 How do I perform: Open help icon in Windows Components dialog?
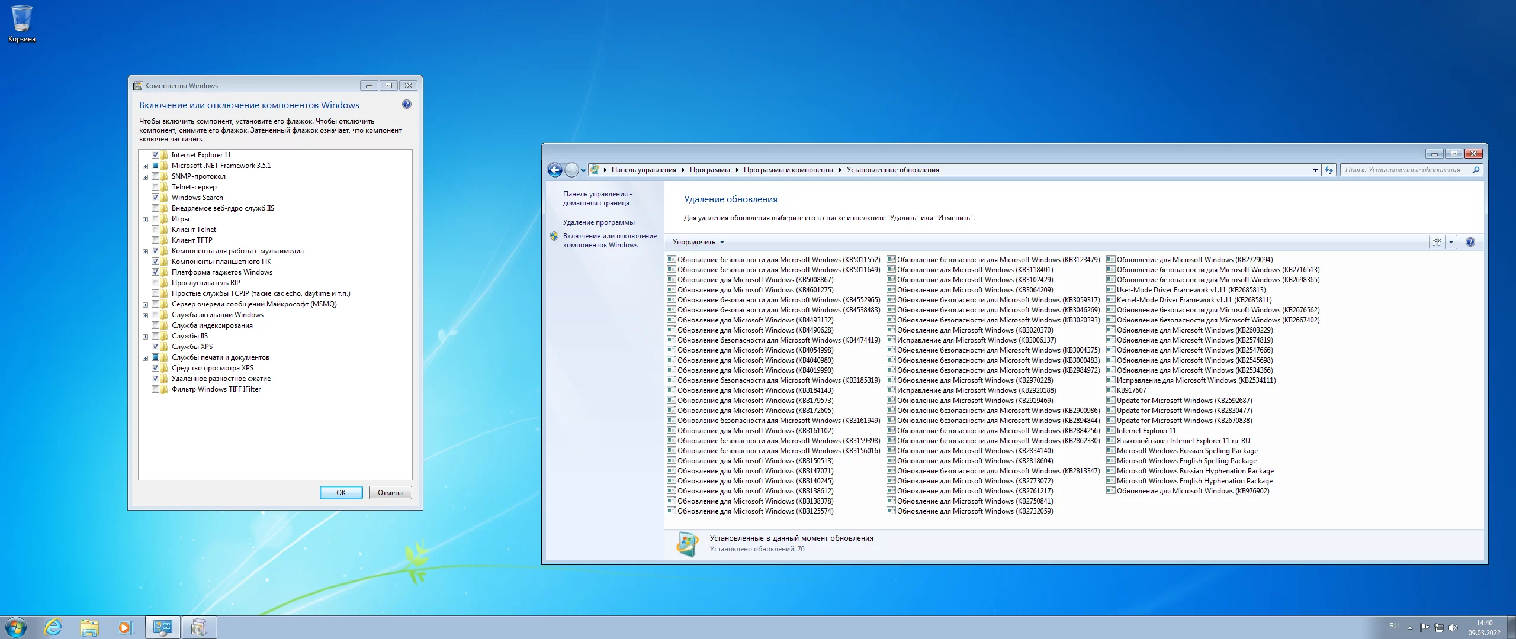click(406, 105)
